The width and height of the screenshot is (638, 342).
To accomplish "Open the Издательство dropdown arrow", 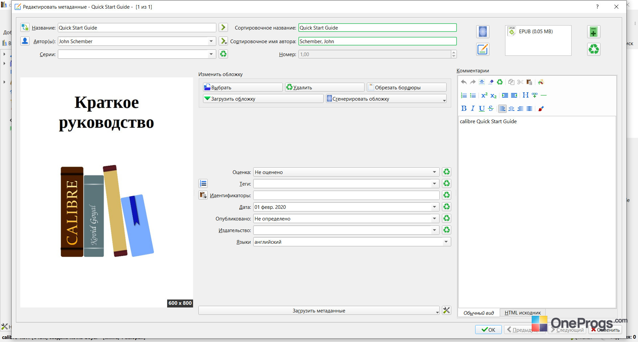I will click(434, 230).
